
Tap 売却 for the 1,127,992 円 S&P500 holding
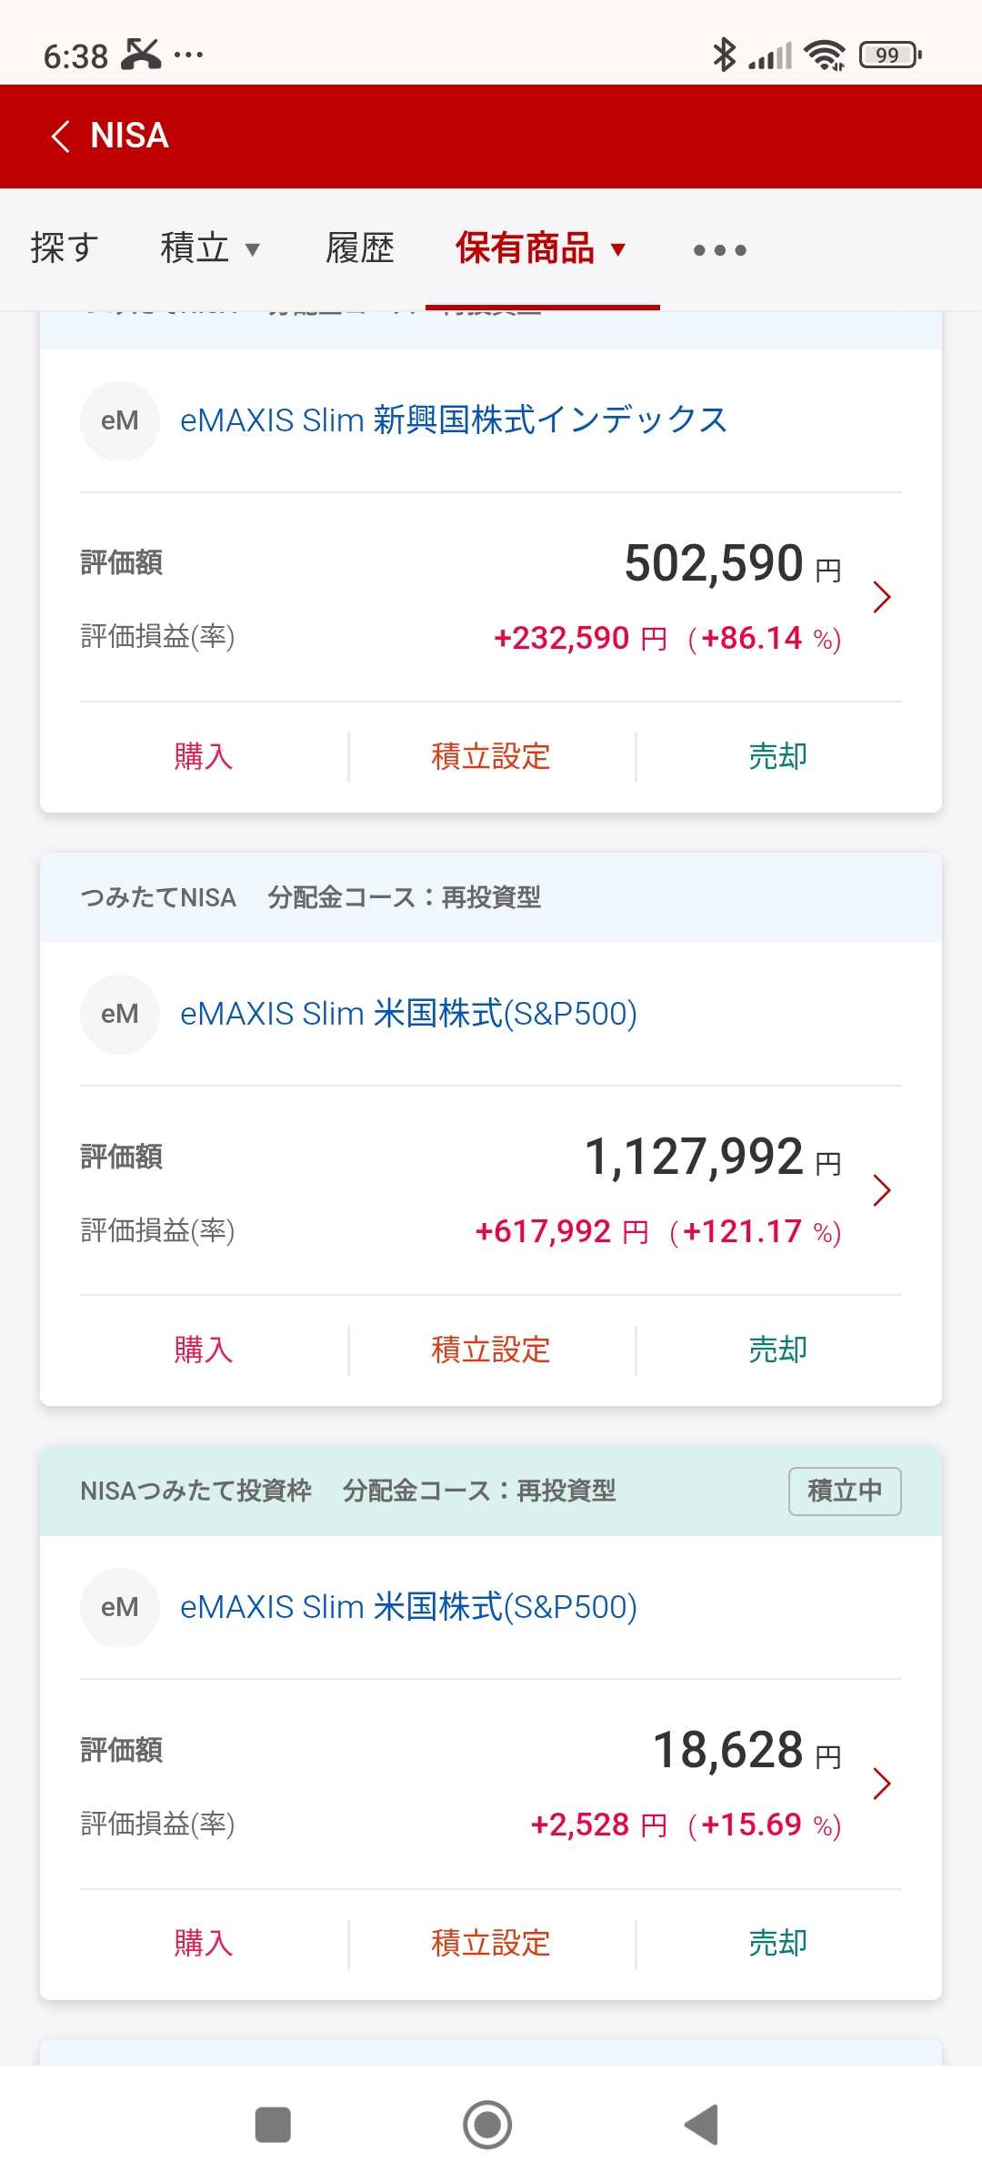coord(777,1350)
